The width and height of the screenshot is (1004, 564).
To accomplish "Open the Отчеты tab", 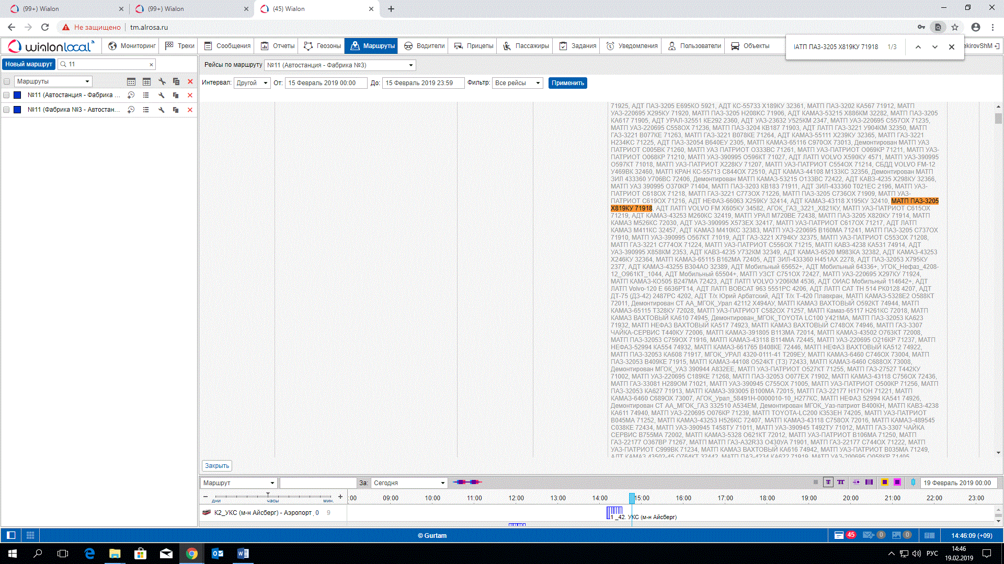I will [278, 46].
